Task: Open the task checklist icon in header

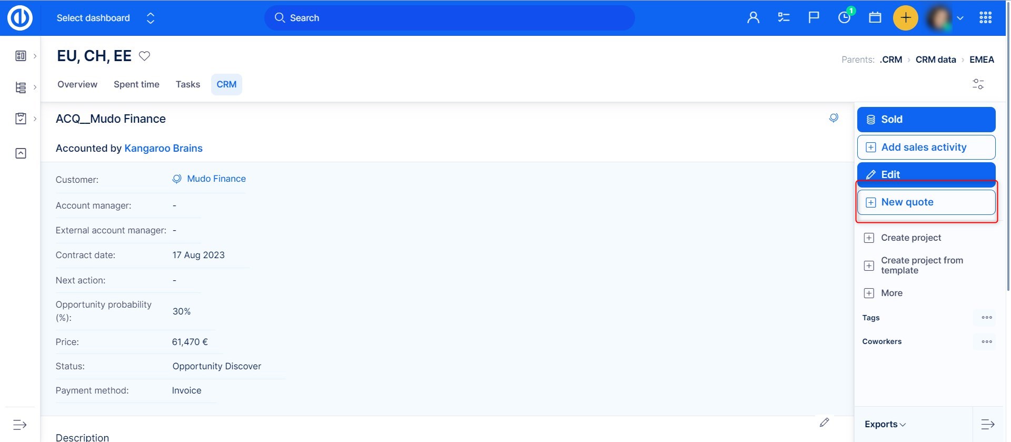Action: pos(784,18)
